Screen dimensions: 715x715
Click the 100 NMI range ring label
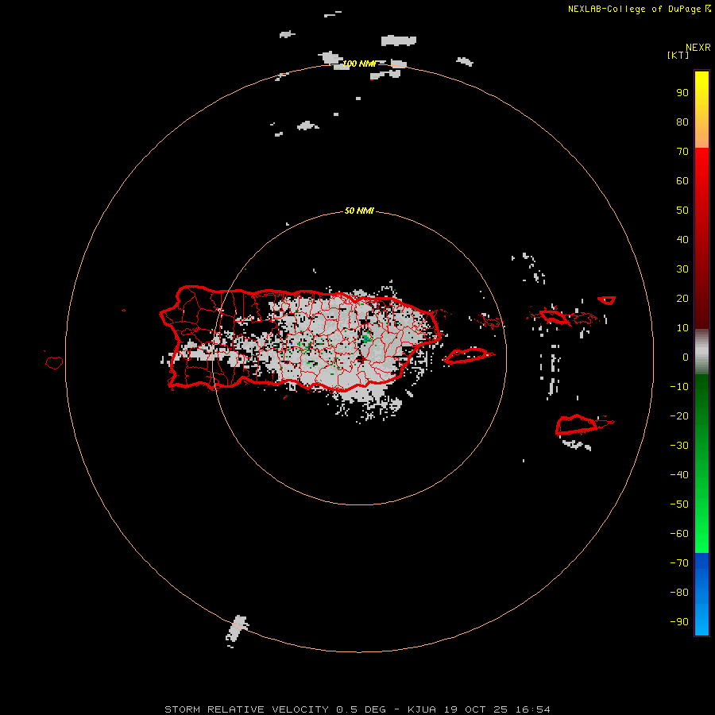(359, 64)
